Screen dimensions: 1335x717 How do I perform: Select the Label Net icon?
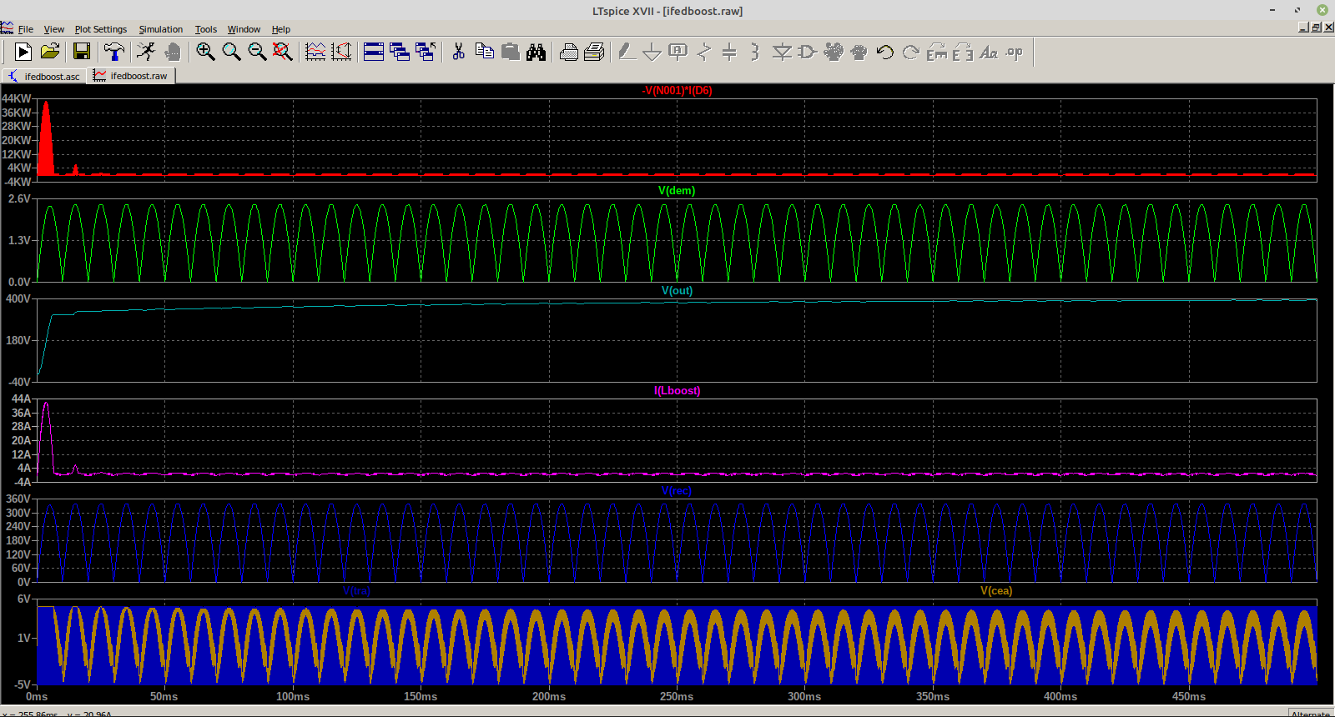point(678,52)
